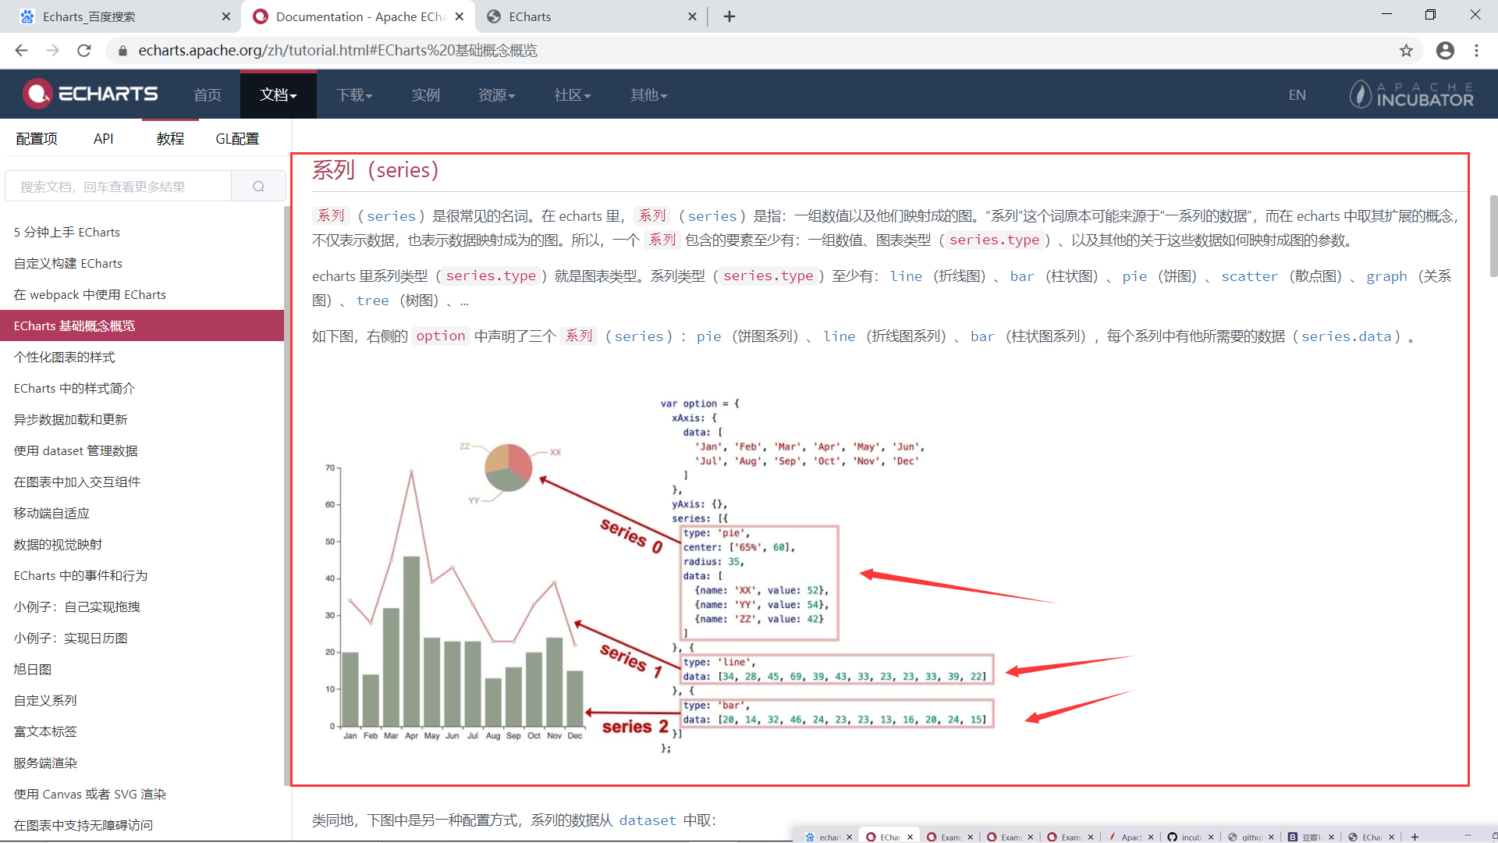This screenshot has height=843, width=1498.
Task: Click the page vertical scrollbar
Action: click(x=1493, y=234)
